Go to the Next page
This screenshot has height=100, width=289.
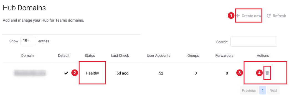273,90
